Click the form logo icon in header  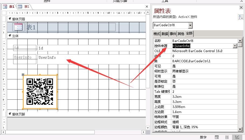[19, 27]
